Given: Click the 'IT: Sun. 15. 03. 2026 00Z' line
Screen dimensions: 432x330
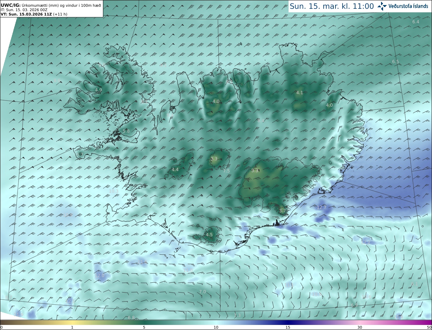Looking at the screenshot, I should tap(24, 10).
